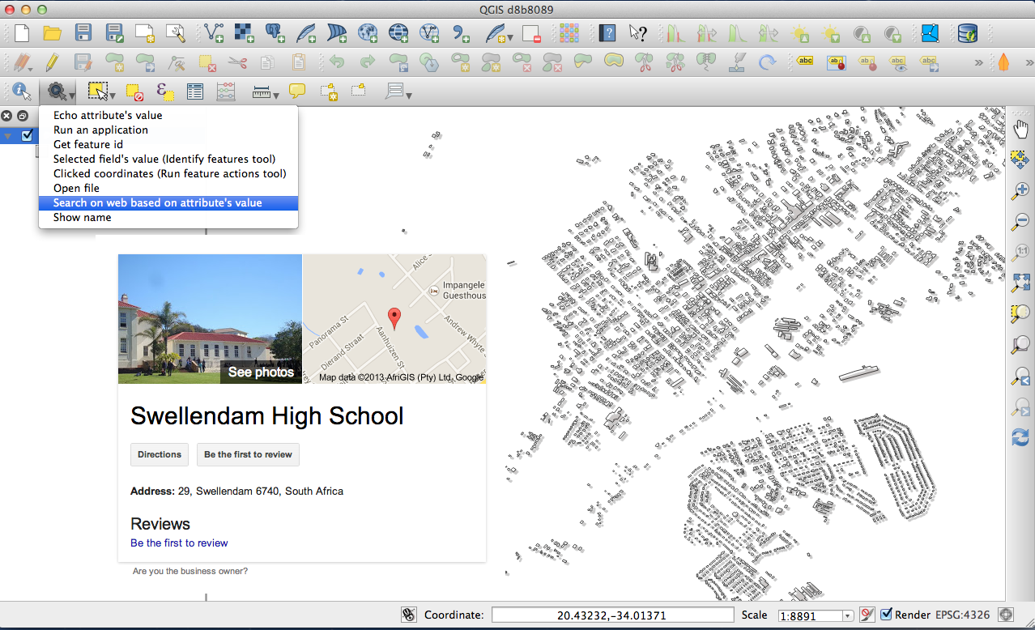The height and width of the screenshot is (630, 1035).
Task: Click the blue "Be the first to review" link
Action: coord(179,543)
